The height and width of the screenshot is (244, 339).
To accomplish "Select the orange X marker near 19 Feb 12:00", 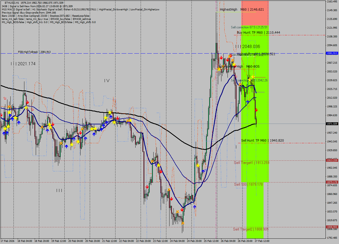I will (x=61, y=143).
